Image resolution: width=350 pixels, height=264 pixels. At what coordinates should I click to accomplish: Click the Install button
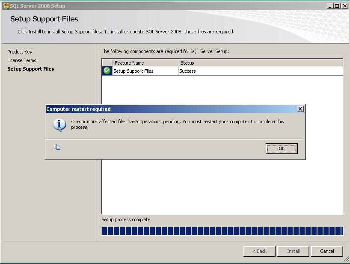293,251
